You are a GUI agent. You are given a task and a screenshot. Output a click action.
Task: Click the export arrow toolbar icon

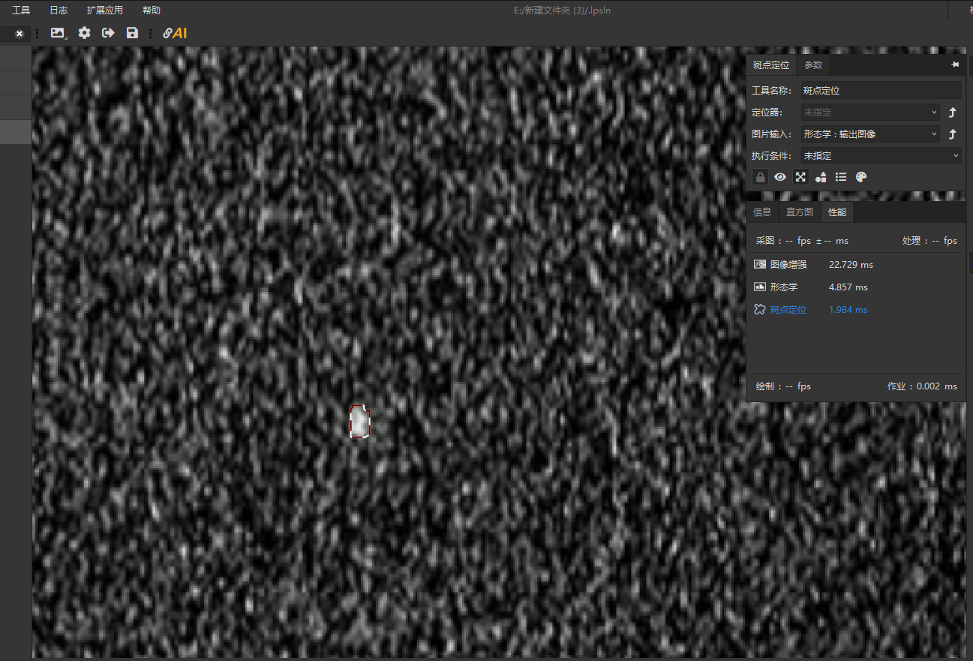[x=108, y=33]
